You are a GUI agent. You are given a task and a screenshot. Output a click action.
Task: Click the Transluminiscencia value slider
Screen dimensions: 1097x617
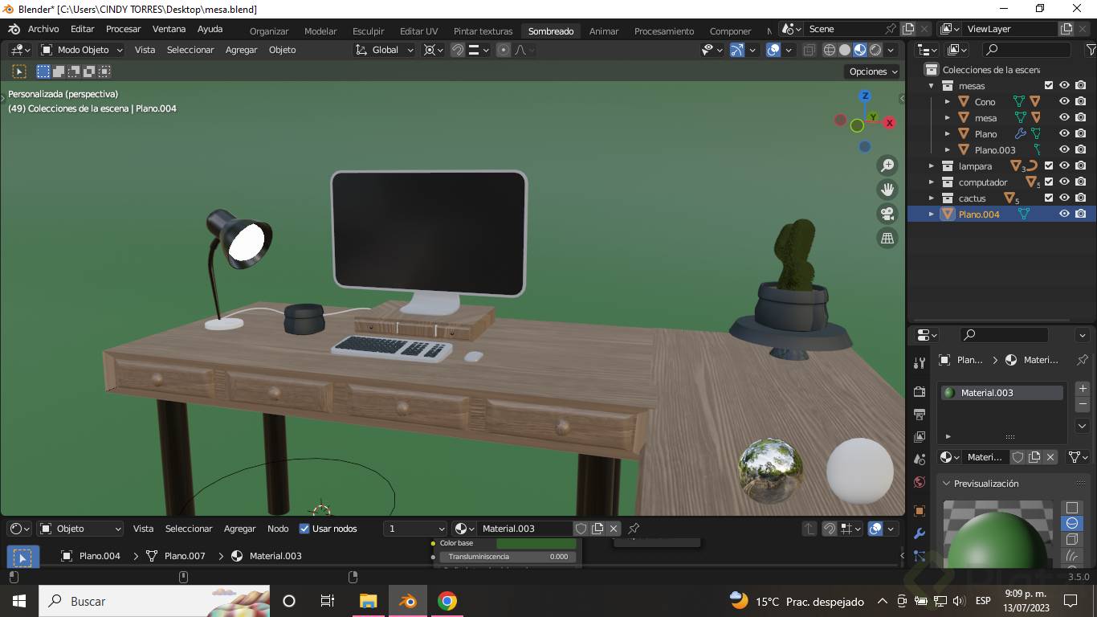pos(508,557)
